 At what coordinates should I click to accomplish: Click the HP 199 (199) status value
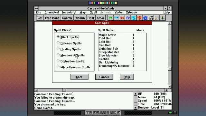(x=160, y=94)
